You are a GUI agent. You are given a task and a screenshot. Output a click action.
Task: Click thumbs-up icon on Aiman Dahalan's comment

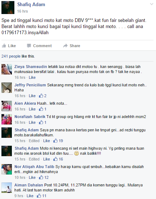click(x=39, y=196)
